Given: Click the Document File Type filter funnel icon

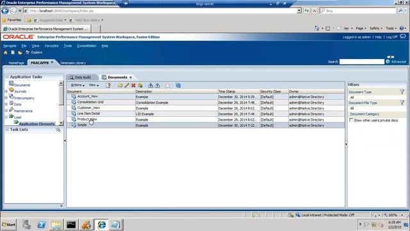Looking at the screenshot, I should click(x=402, y=103).
